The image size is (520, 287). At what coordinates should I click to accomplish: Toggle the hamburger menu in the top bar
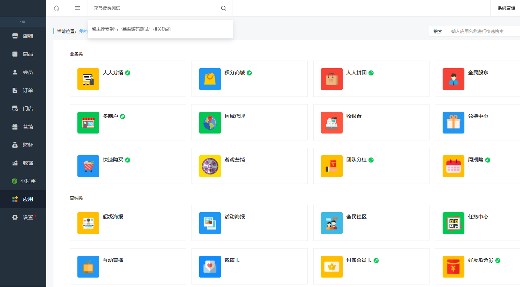point(77,8)
